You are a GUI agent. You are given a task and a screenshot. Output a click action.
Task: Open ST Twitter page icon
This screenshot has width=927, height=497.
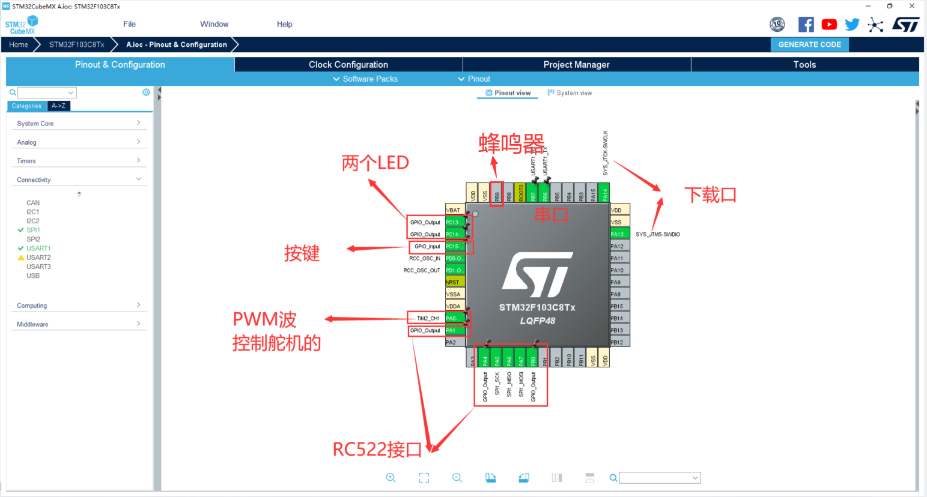tap(852, 25)
